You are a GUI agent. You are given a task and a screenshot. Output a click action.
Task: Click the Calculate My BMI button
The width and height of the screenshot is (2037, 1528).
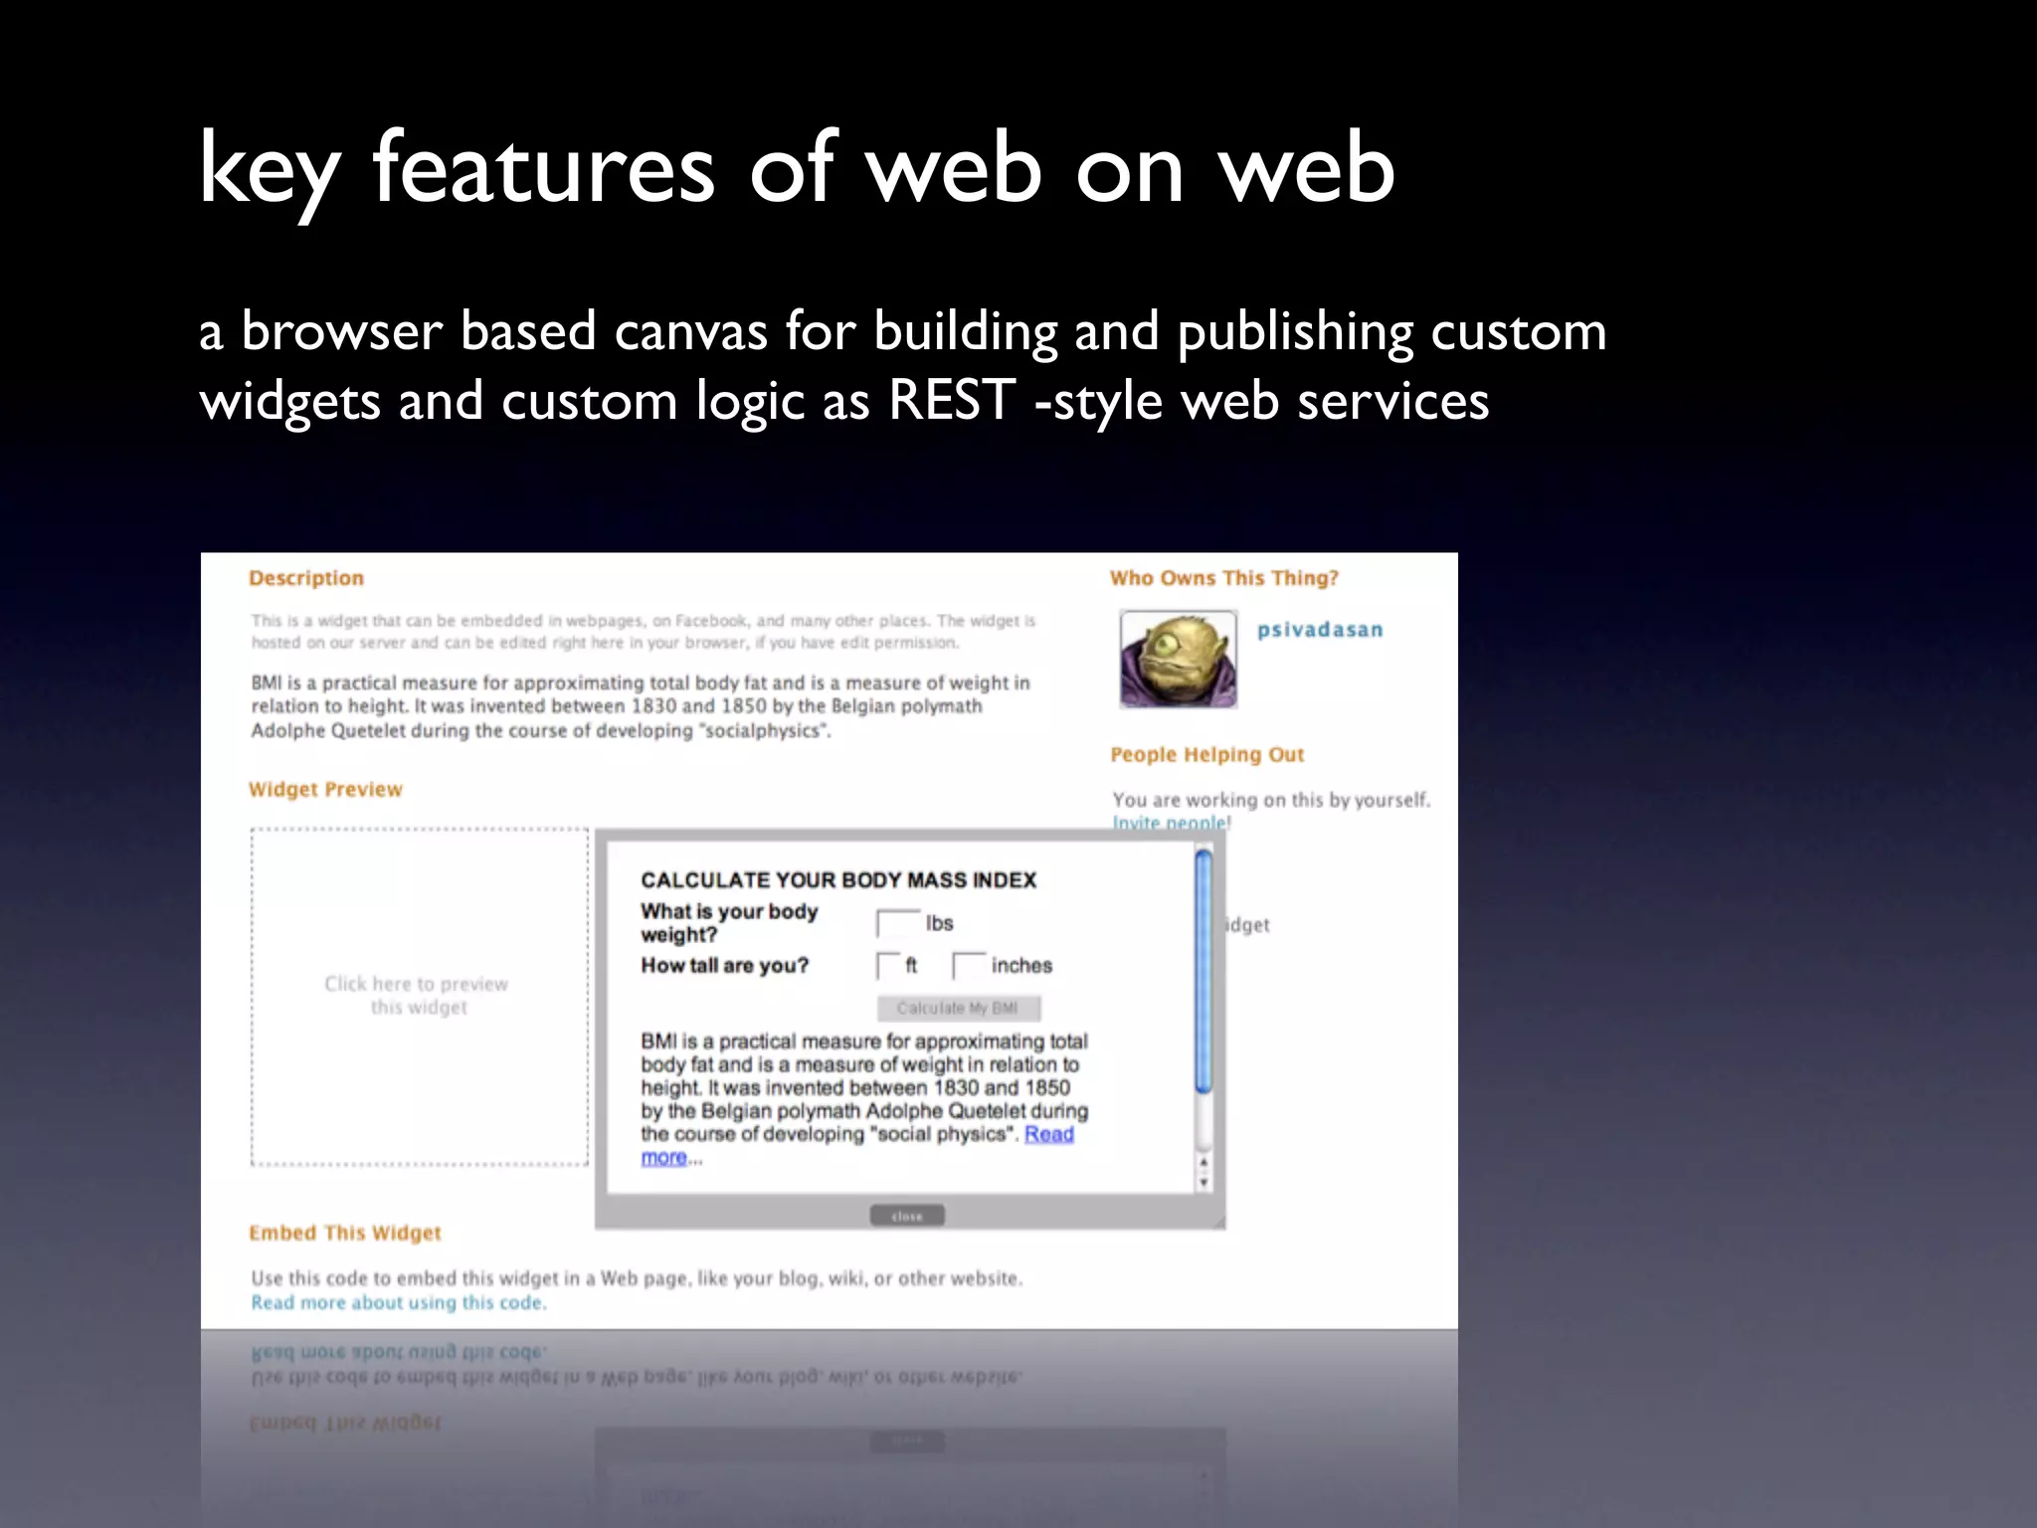[959, 1008]
